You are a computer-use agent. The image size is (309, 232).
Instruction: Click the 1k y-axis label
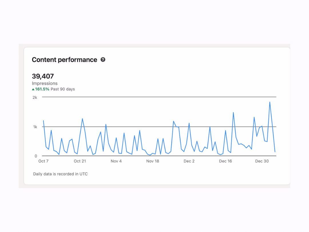[x=35, y=127]
